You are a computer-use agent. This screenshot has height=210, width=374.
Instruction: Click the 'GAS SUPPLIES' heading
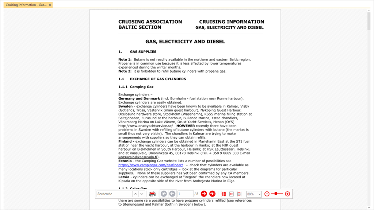pyautogui.click(x=143, y=52)
